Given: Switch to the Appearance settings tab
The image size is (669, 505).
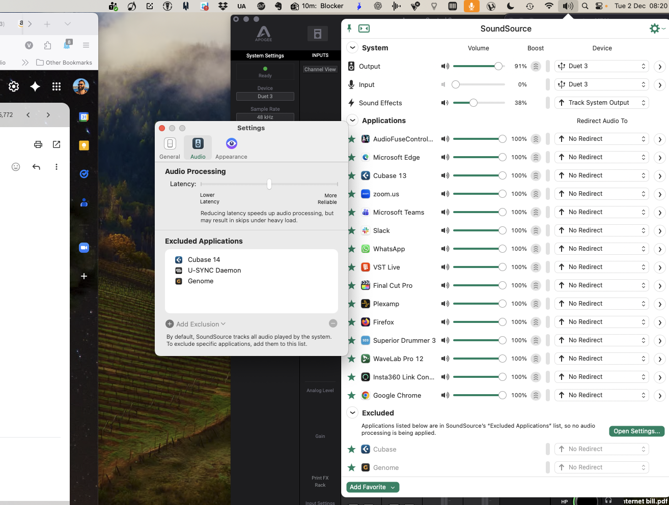Looking at the screenshot, I should 231,148.
